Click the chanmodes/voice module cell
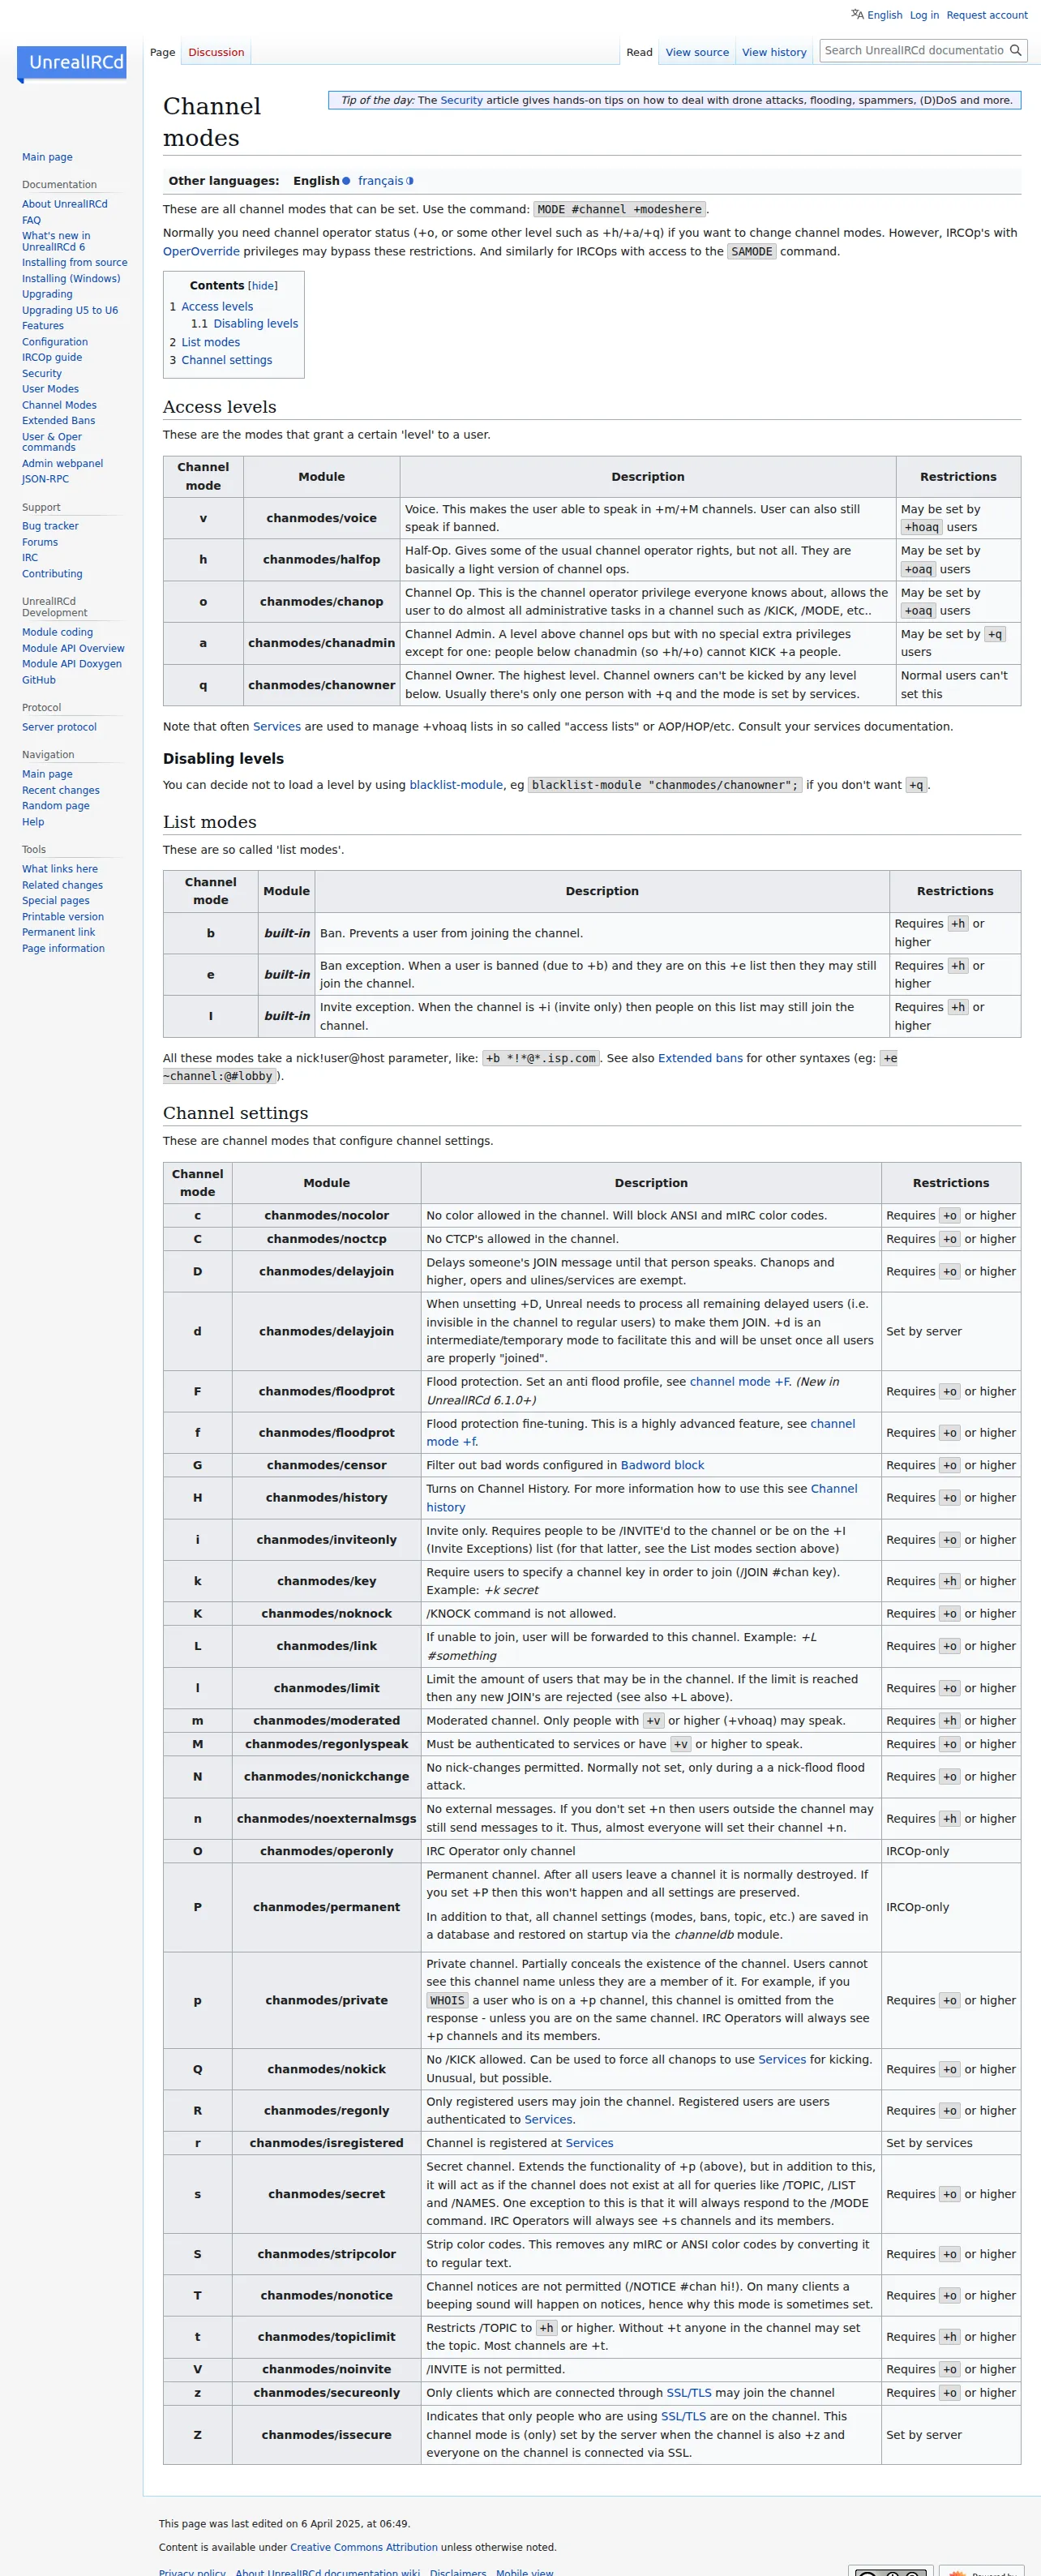The height and width of the screenshot is (2576, 1041). coord(321,518)
